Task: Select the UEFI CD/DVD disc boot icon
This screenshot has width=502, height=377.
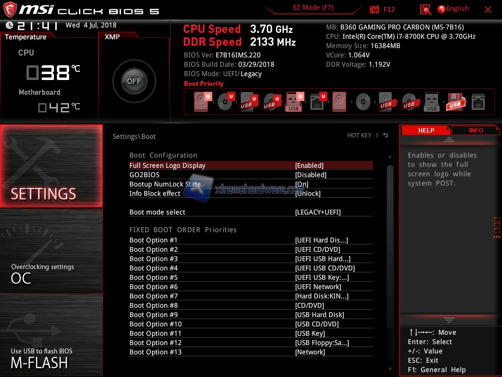Action: click(x=225, y=102)
